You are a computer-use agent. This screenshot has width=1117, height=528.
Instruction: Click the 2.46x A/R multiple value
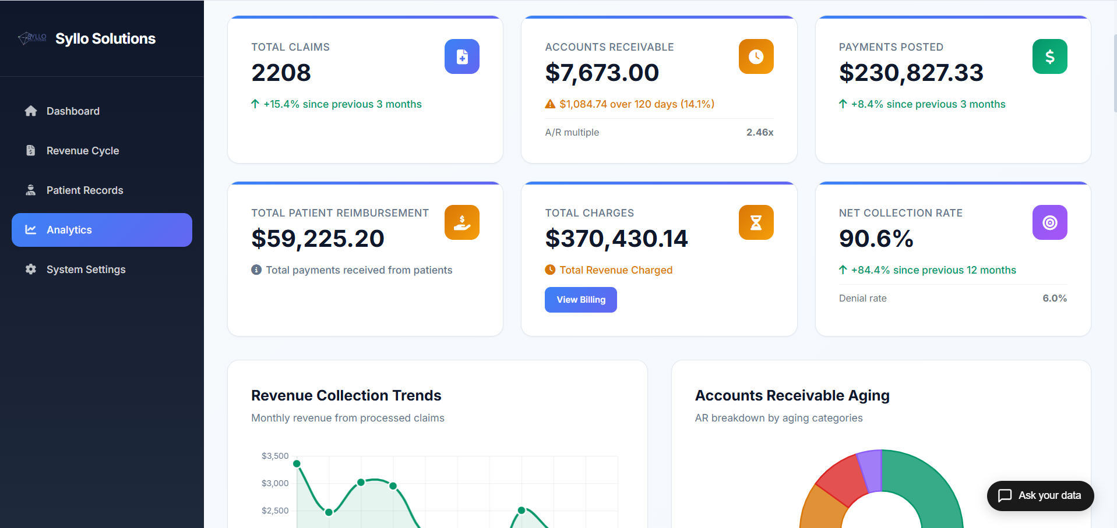click(x=760, y=132)
